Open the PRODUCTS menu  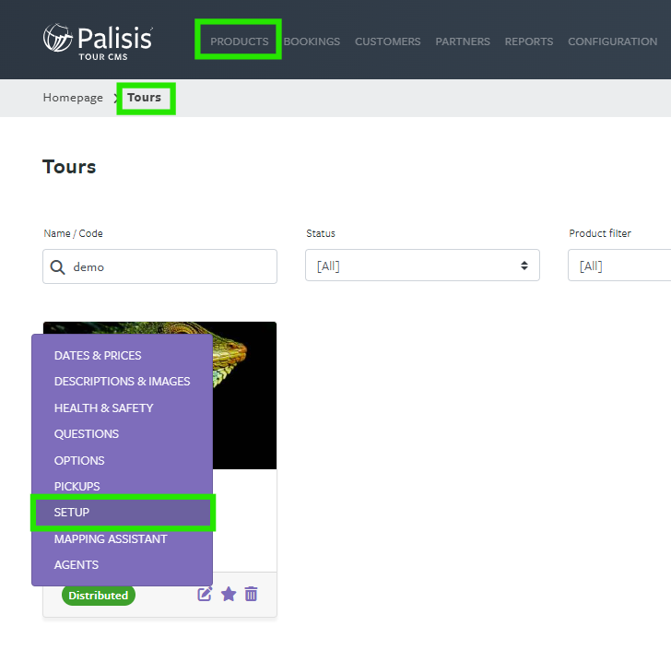(240, 41)
